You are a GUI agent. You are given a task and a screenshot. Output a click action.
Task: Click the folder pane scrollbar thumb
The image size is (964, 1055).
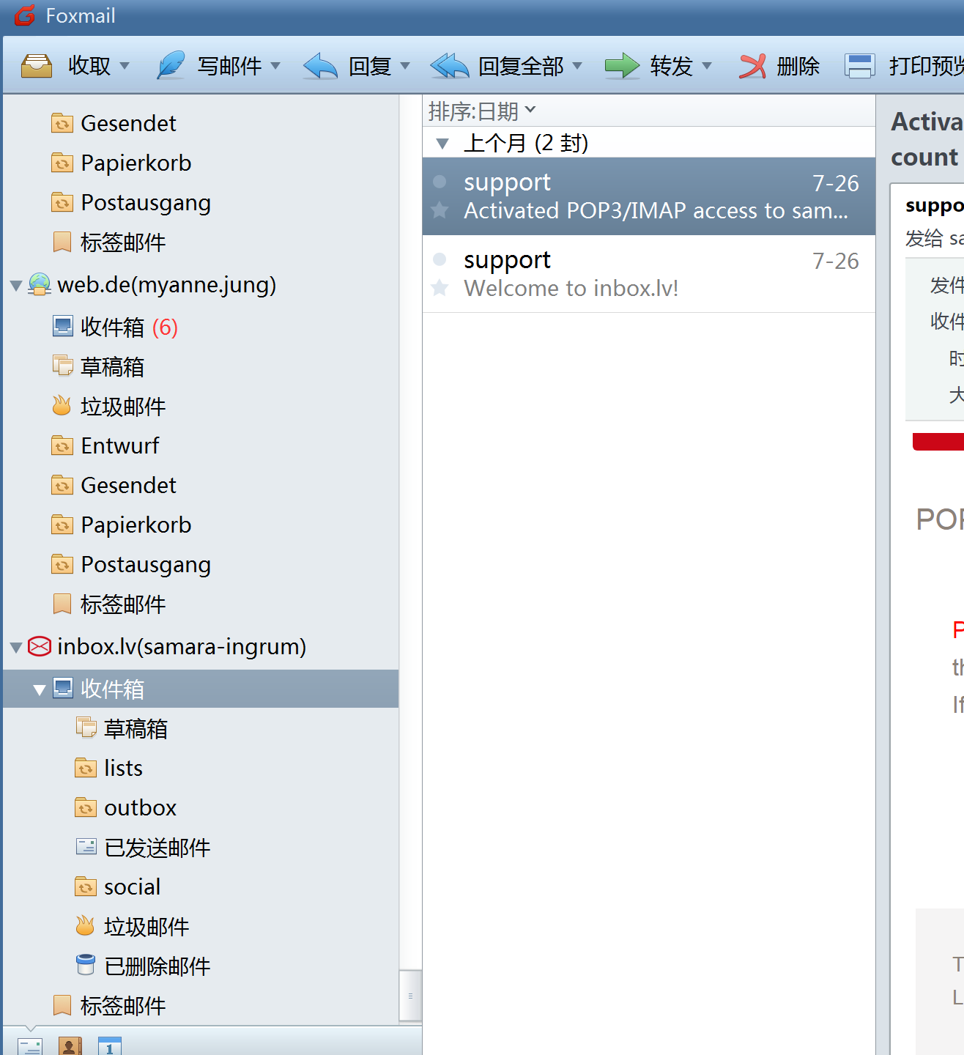(x=410, y=995)
